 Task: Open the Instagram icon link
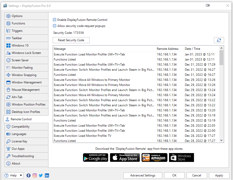tap(35, 175)
